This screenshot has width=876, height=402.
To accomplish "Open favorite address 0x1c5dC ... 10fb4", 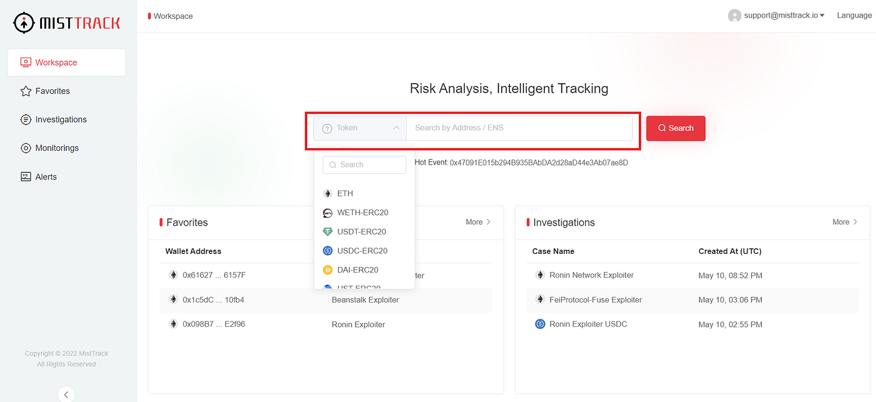I will [213, 299].
